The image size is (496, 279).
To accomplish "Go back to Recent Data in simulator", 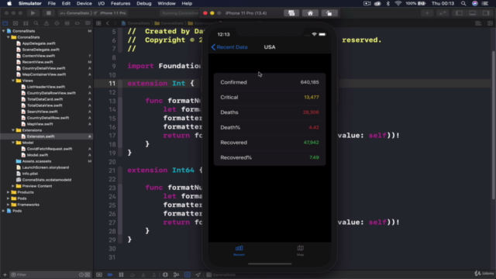I will [x=229, y=47].
